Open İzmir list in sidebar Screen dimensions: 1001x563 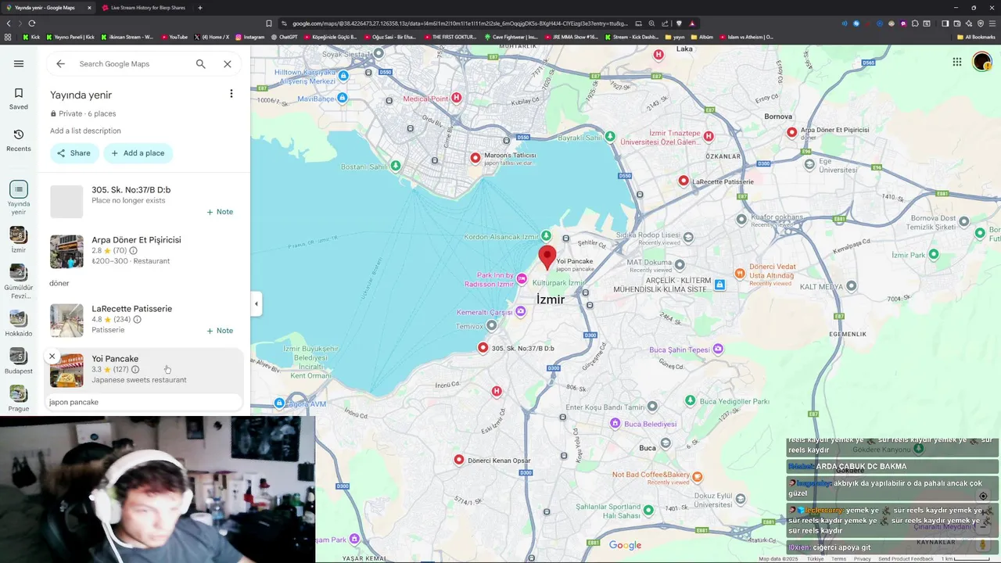19,241
